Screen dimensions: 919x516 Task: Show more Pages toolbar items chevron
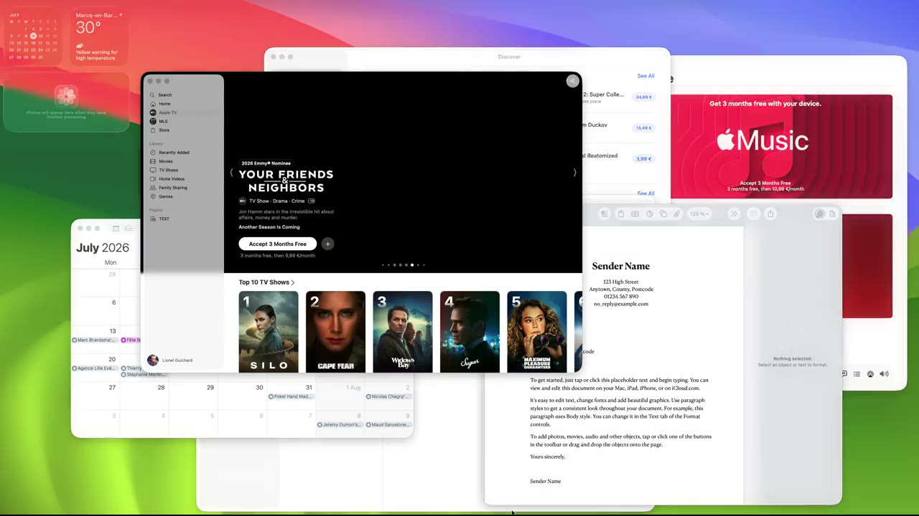(734, 214)
